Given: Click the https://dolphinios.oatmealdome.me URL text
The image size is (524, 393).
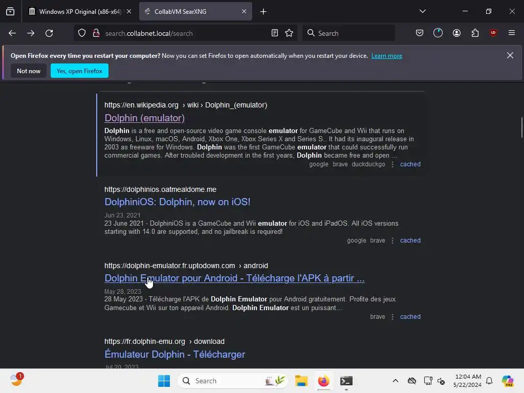Looking at the screenshot, I should coord(160,189).
